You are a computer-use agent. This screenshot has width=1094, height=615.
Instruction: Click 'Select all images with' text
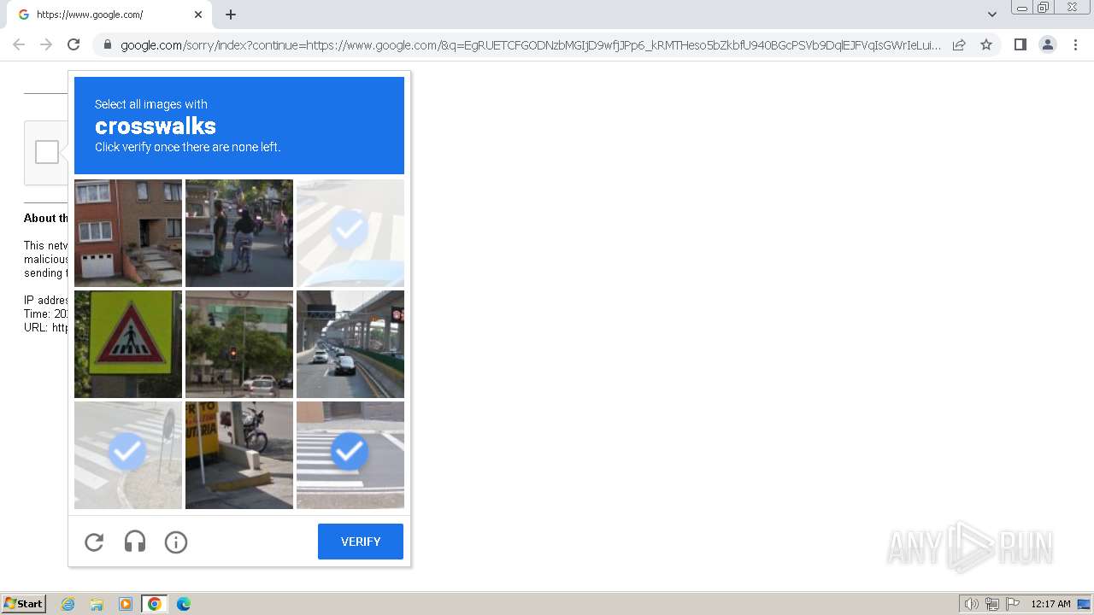pos(151,104)
